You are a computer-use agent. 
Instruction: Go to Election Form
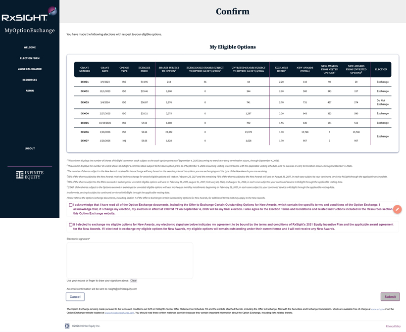tap(30, 58)
